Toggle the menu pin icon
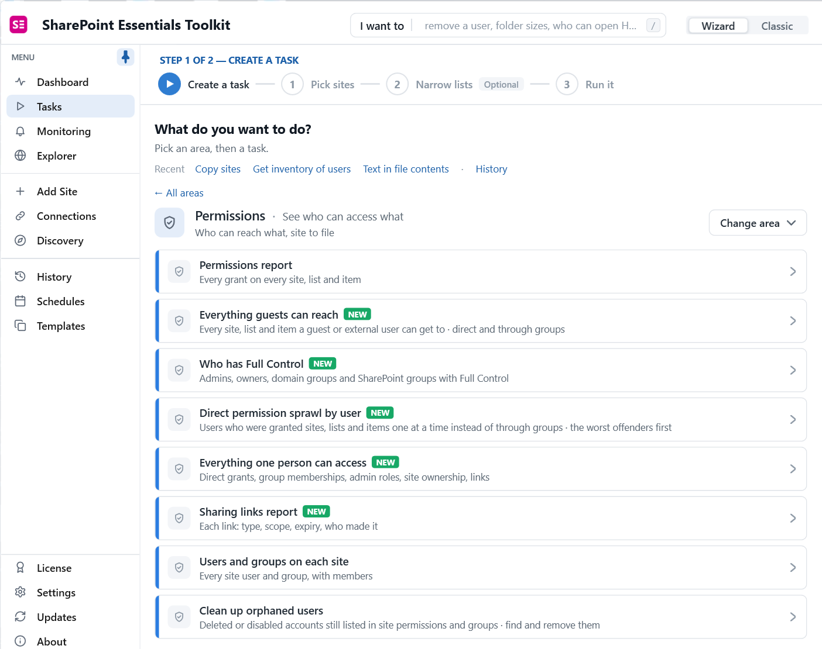Viewport: 822px width, 649px height. pos(125,57)
